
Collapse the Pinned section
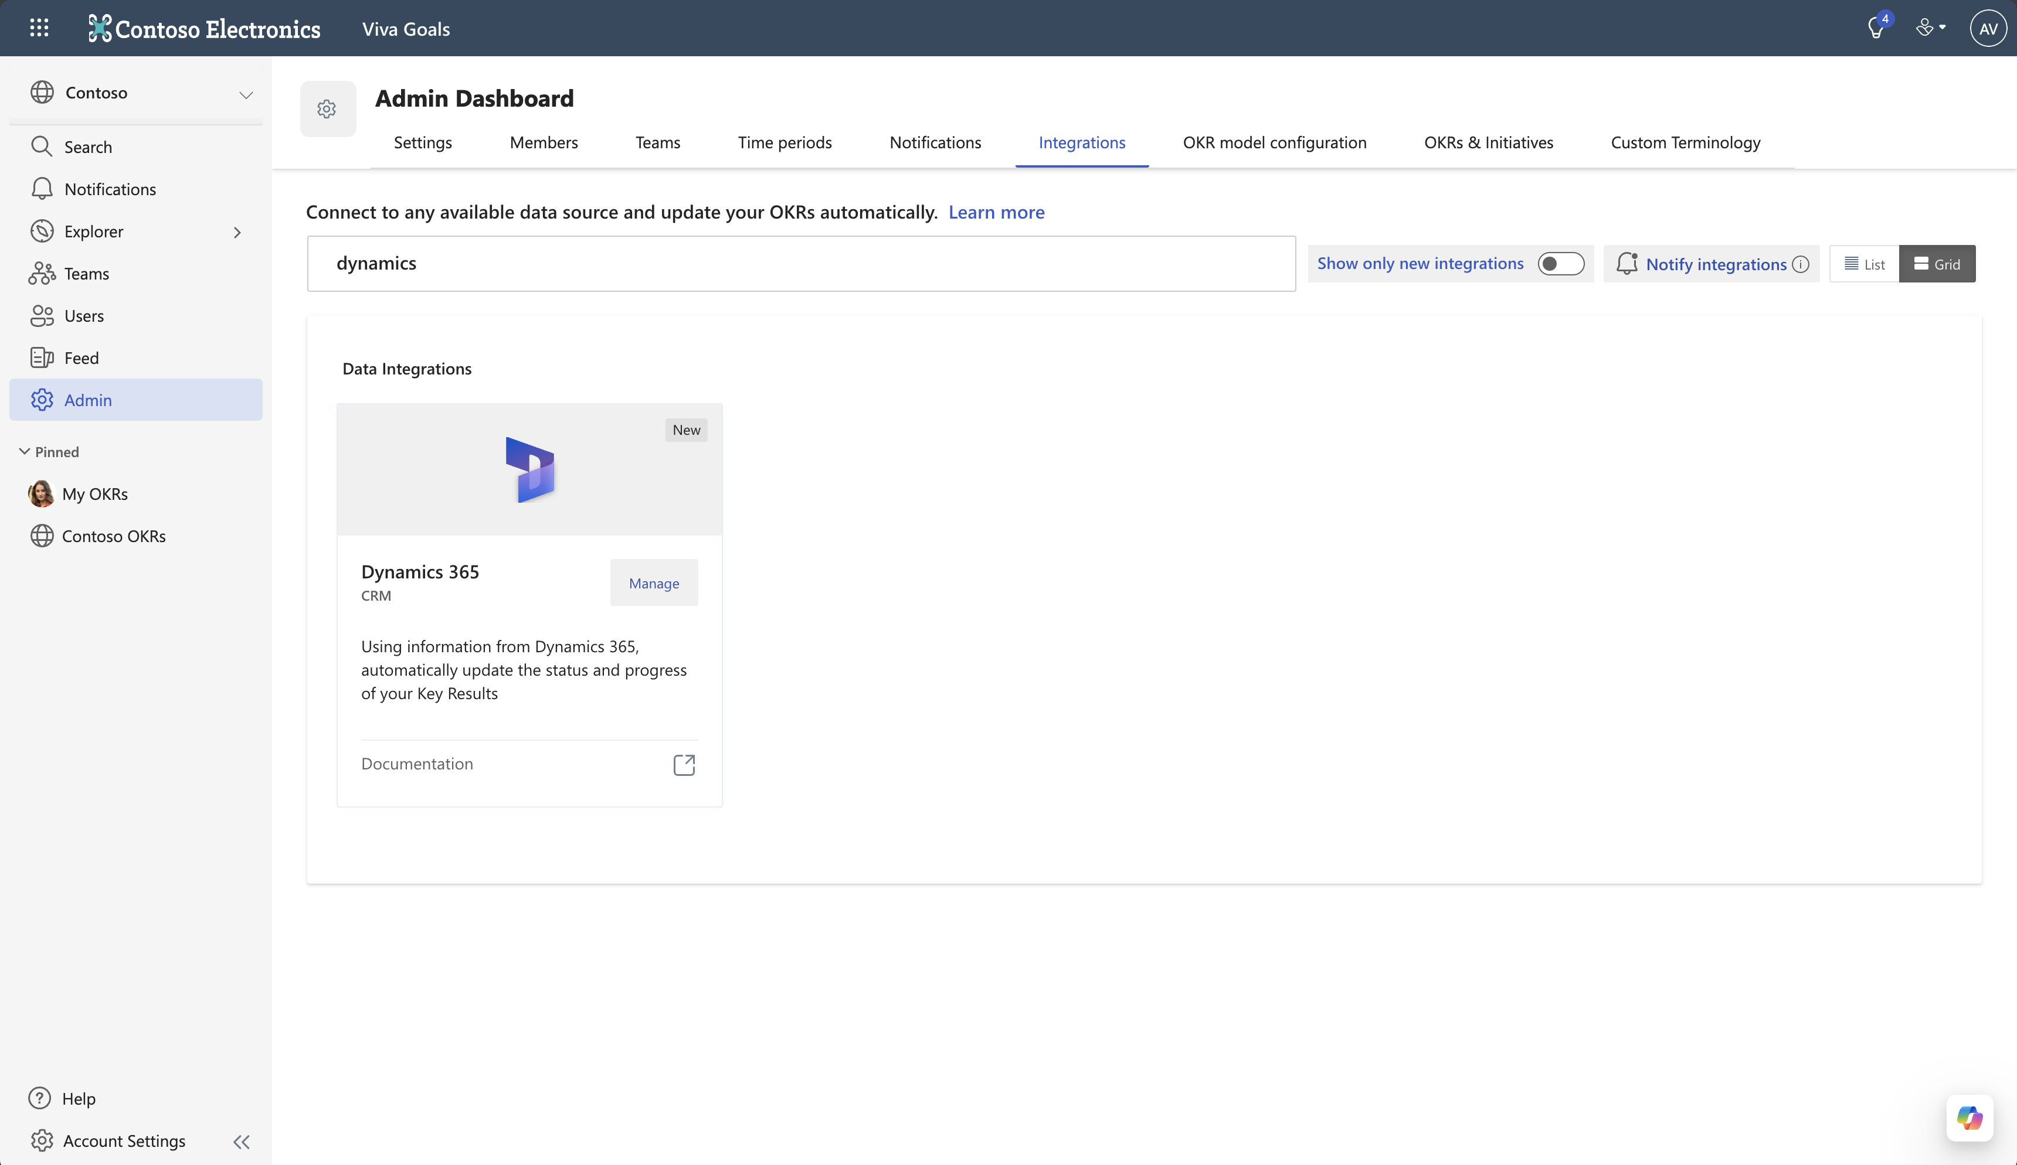pyautogui.click(x=25, y=452)
